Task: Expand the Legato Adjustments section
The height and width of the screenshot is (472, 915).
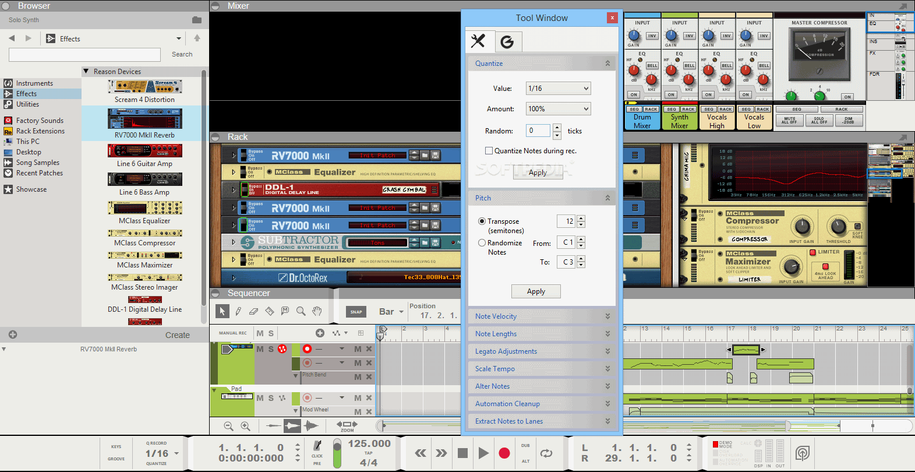Action: click(x=542, y=351)
